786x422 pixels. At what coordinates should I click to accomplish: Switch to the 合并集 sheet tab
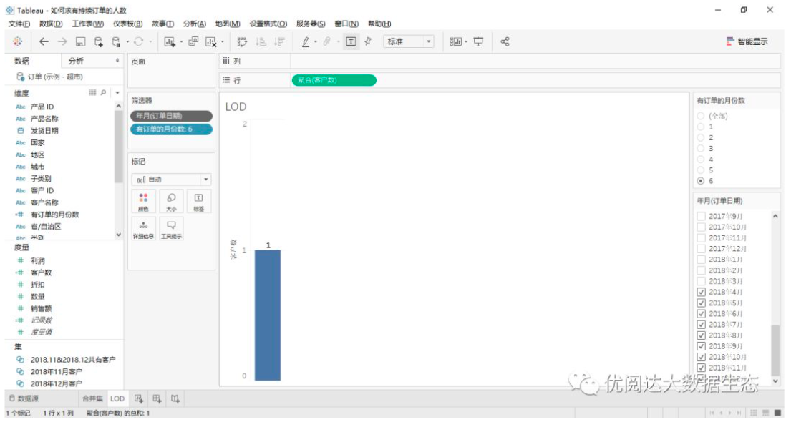(x=92, y=398)
